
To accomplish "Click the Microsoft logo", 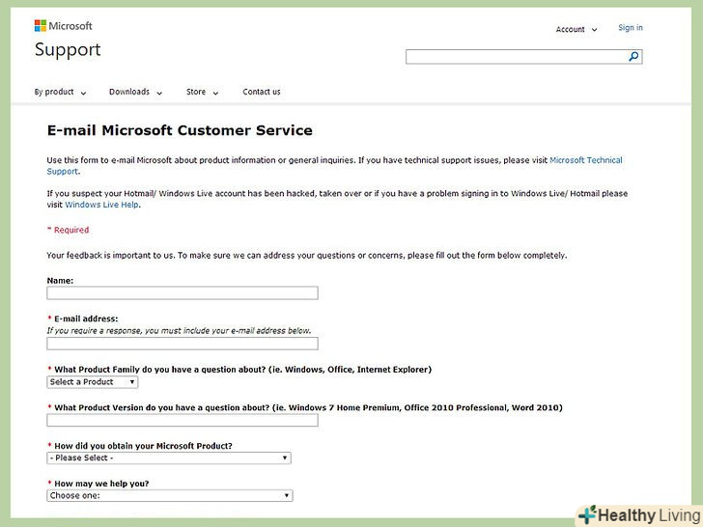I will coord(64,26).
